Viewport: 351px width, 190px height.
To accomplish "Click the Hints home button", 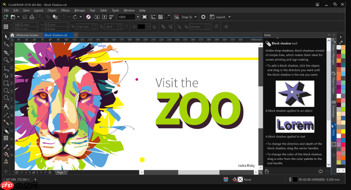I will pyautogui.click(x=267, y=171).
